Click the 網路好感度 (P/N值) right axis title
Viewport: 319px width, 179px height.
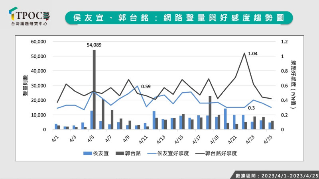[293, 84]
